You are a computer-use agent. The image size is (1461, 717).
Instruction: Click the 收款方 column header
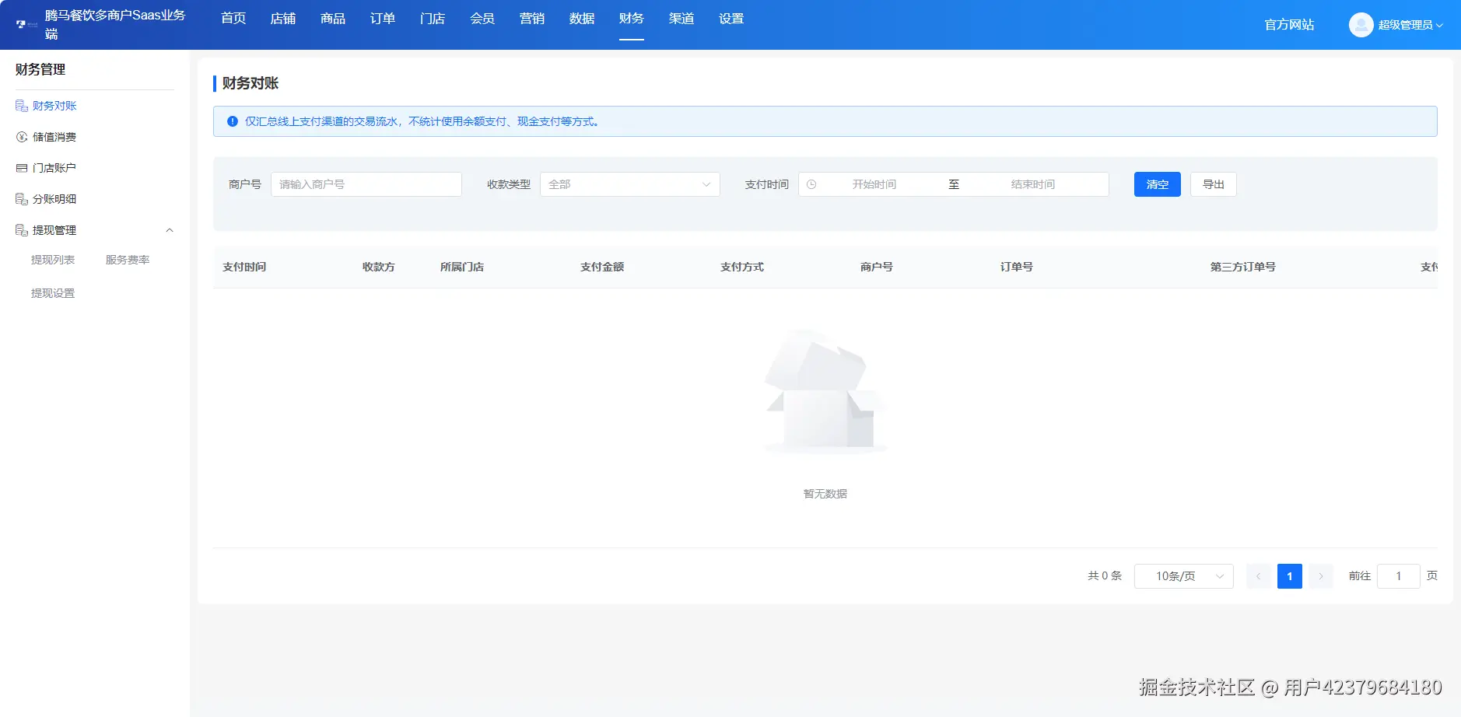click(x=379, y=267)
